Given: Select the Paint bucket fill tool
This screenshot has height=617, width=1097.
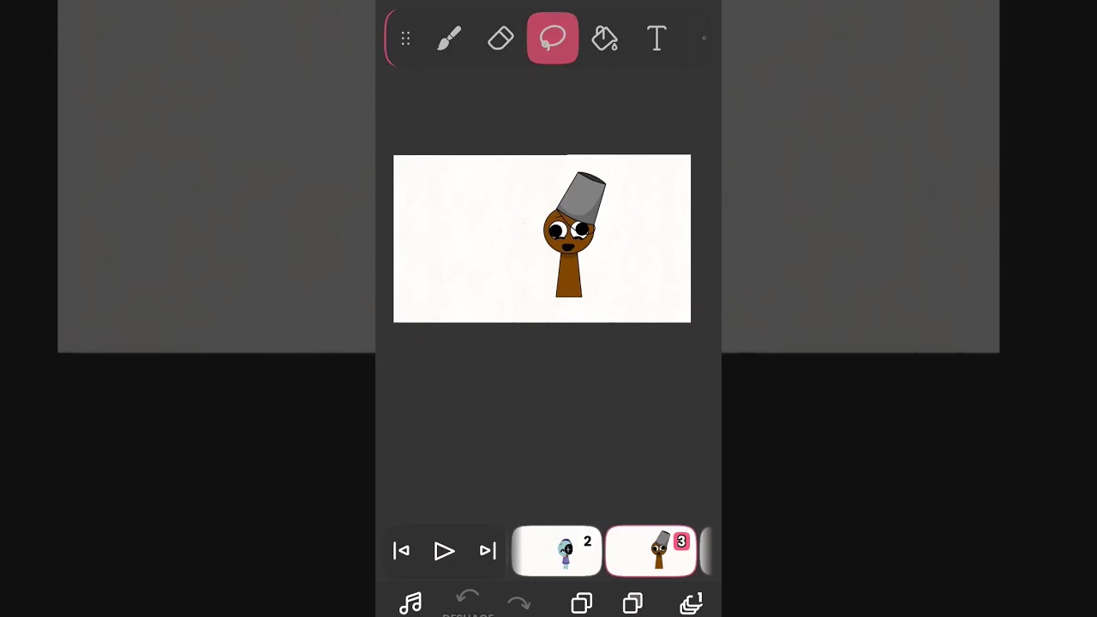Looking at the screenshot, I should point(605,39).
